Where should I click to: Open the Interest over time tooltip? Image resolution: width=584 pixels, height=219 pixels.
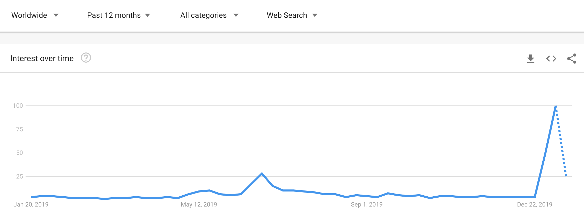tap(86, 58)
